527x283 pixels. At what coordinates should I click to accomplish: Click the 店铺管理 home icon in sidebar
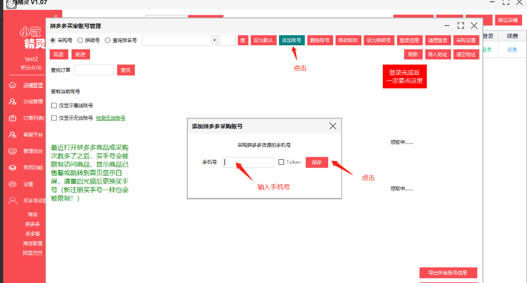pos(13,85)
